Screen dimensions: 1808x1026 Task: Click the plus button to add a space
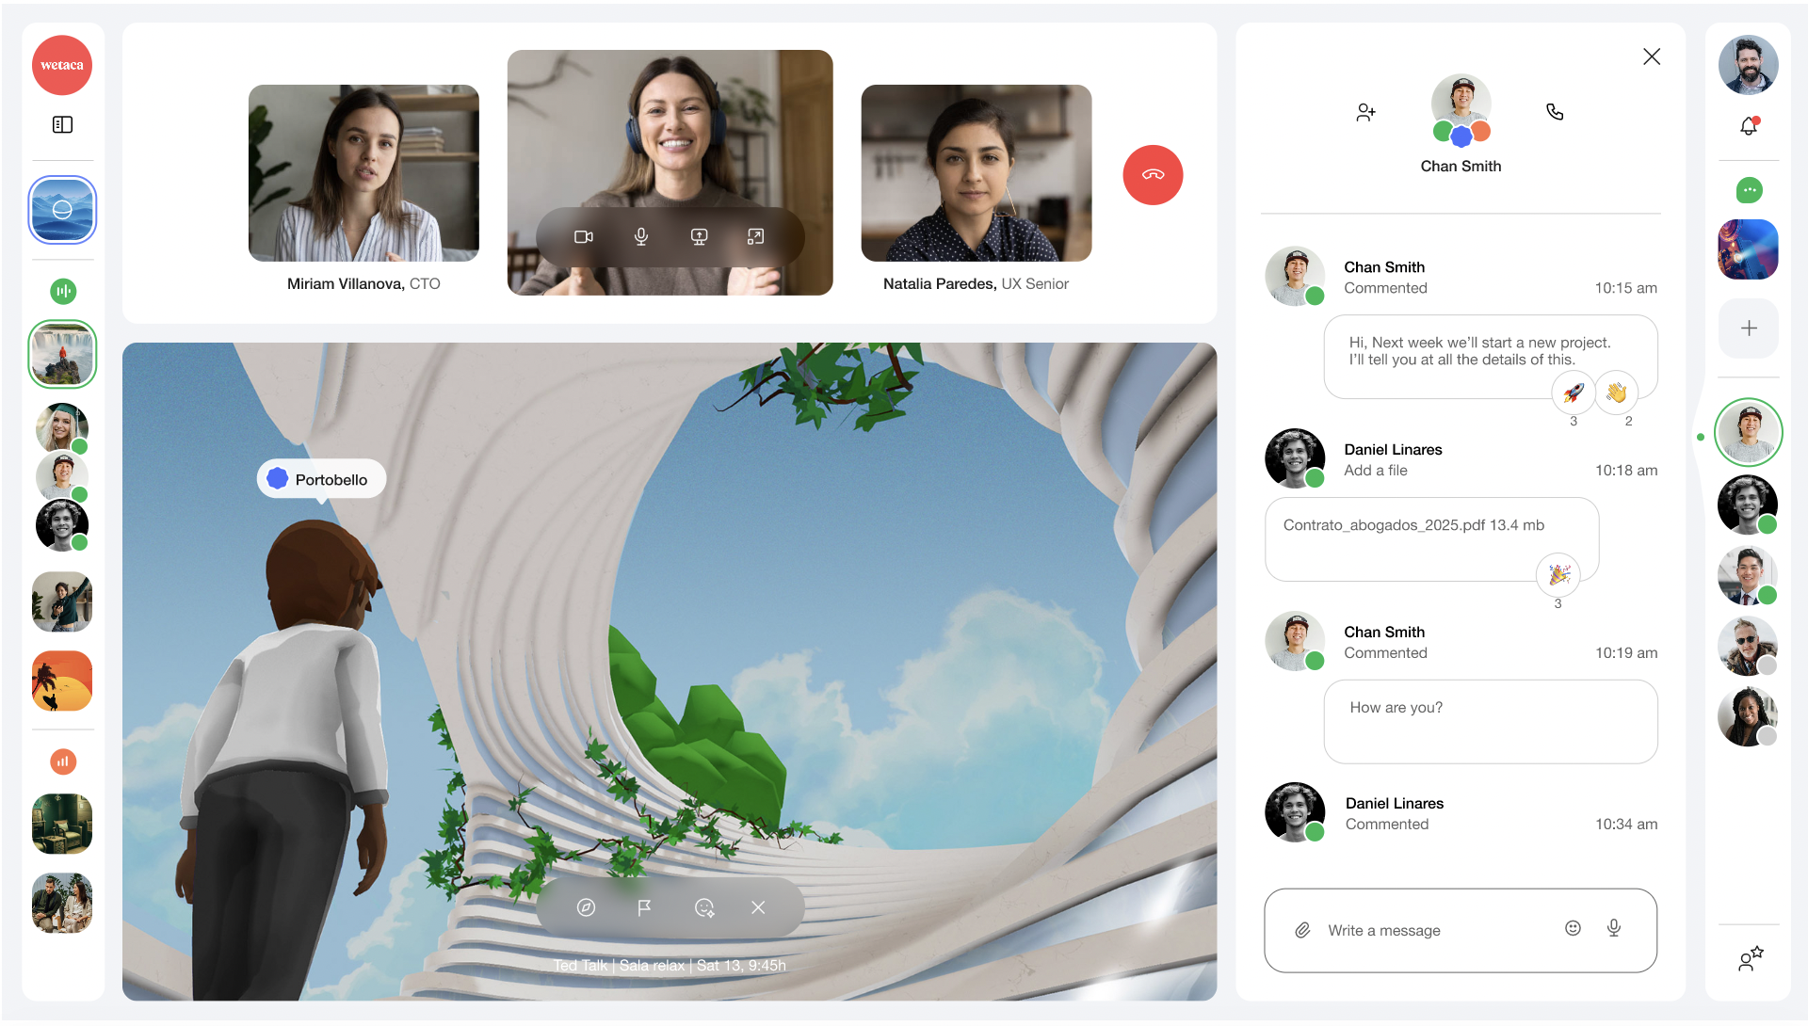point(1748,329)
